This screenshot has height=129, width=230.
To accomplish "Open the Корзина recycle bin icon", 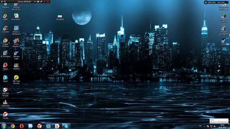I will point(5,6).
